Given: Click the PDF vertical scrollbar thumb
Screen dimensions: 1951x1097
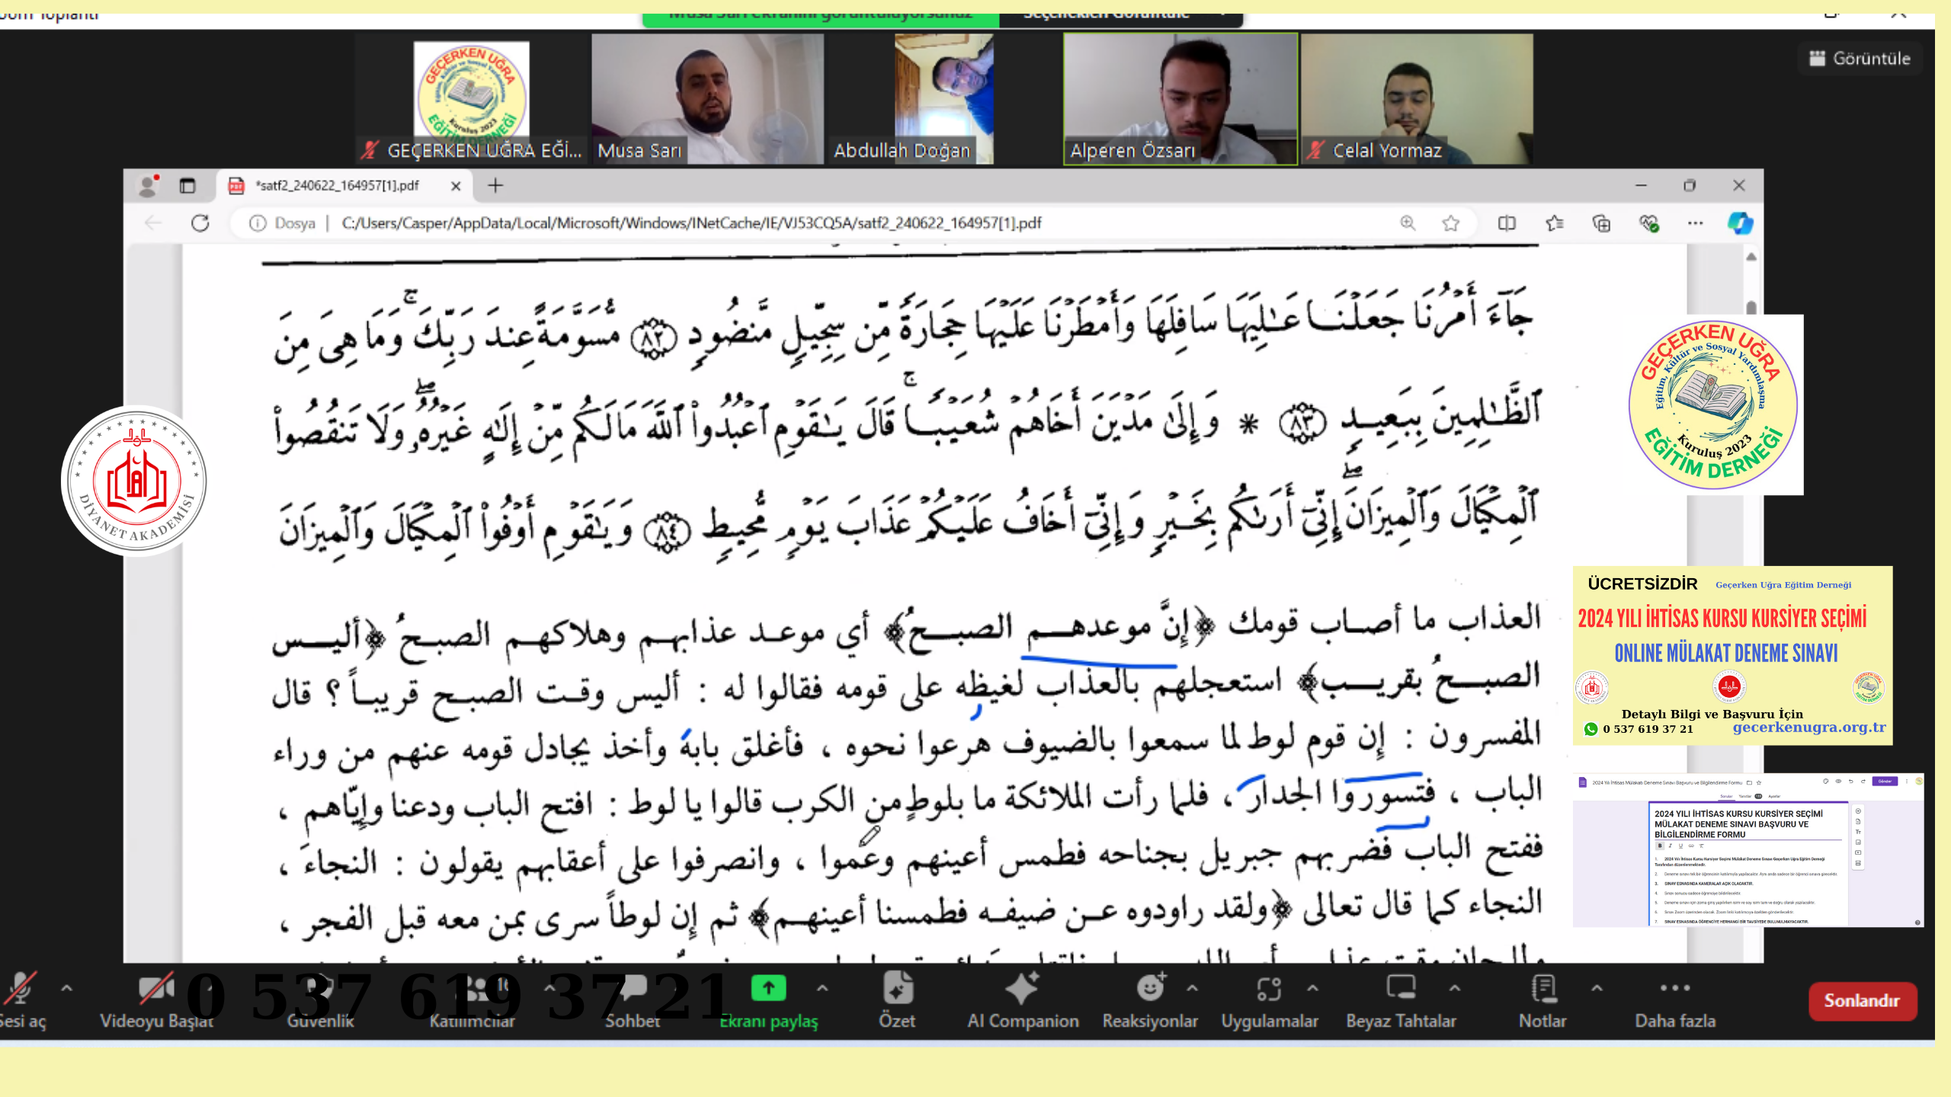Looking at the screenshot, I should (x=1751, y=308).
